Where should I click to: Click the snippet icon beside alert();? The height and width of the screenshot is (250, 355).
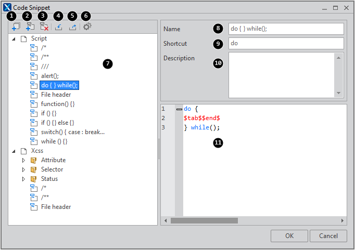tap(34, 76)
